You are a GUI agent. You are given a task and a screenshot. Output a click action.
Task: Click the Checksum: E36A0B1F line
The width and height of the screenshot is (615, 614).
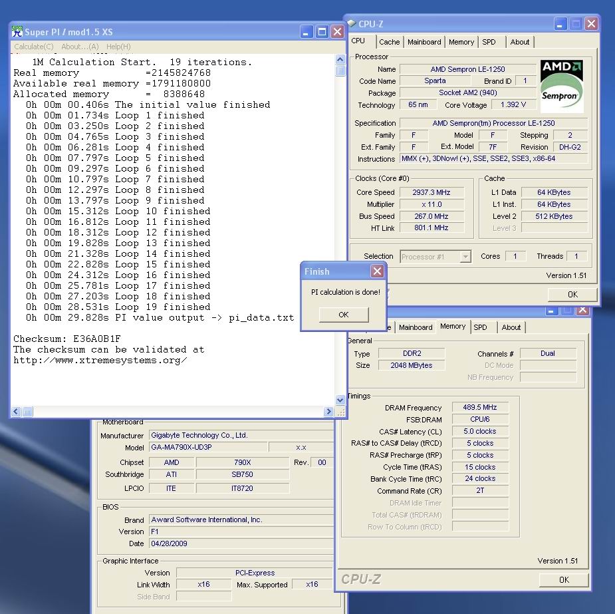pos(67,339)
